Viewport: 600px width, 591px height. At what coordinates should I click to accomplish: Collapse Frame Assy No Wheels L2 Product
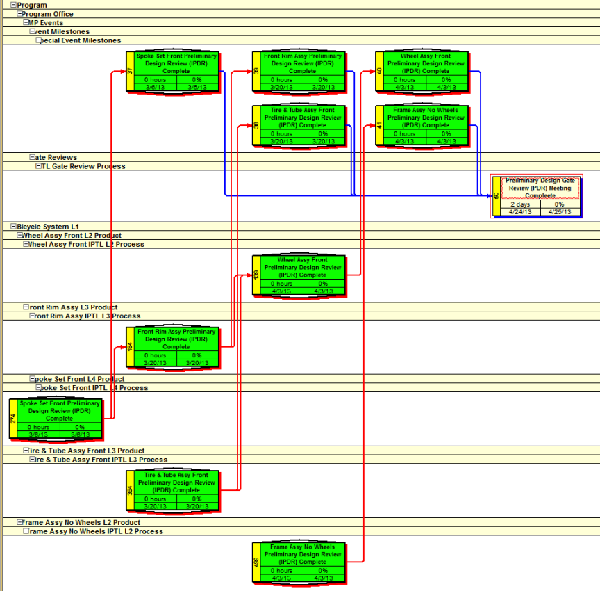[x=19, y=522]
